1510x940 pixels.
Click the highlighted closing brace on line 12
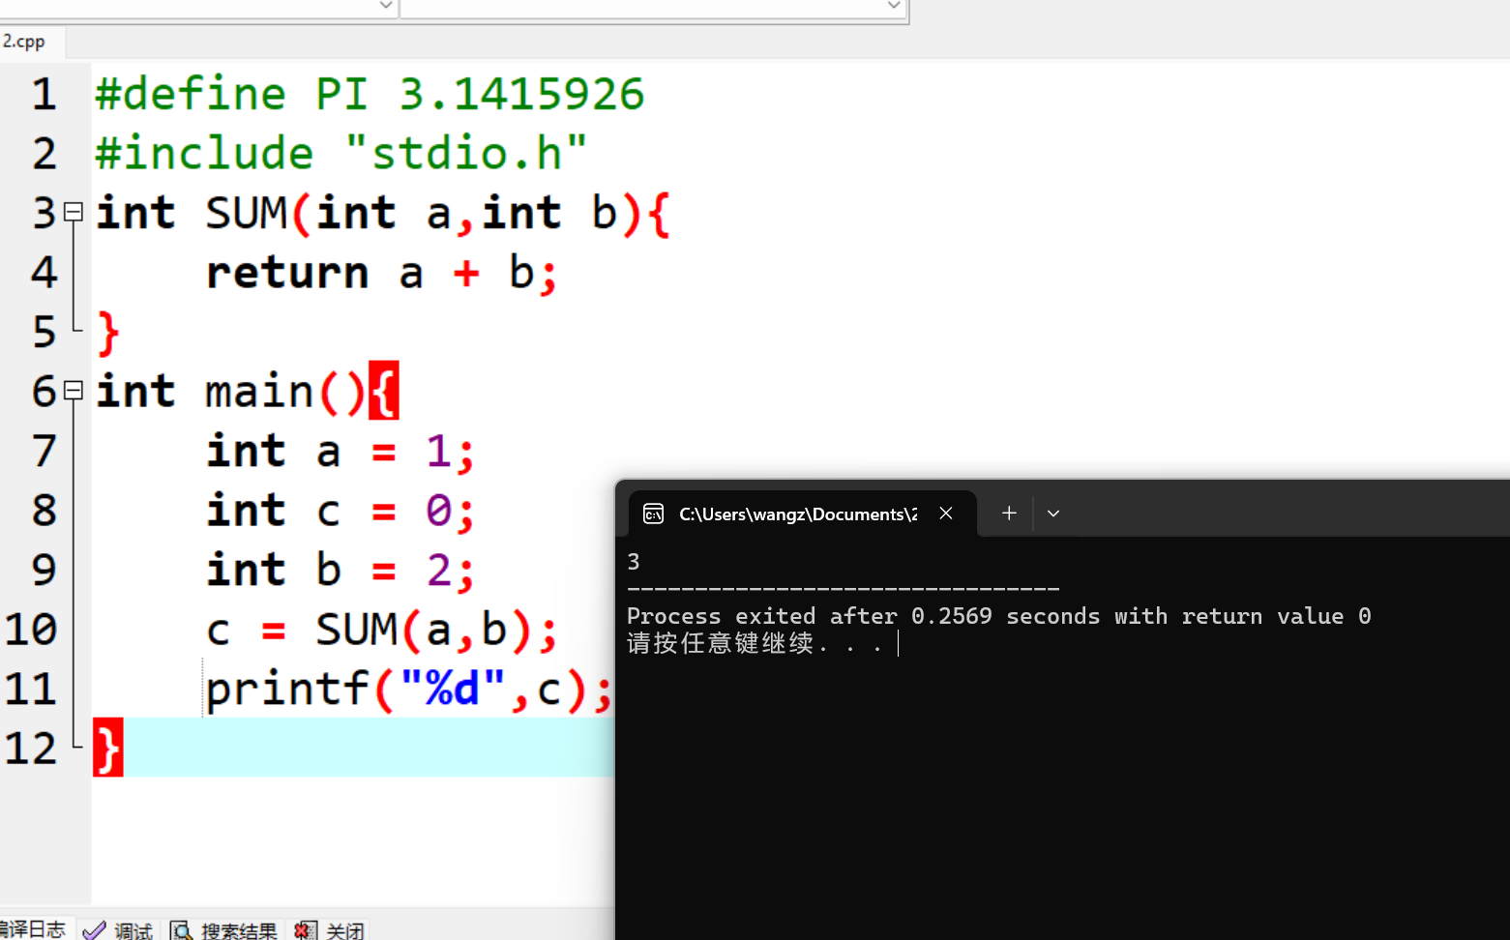107,749
